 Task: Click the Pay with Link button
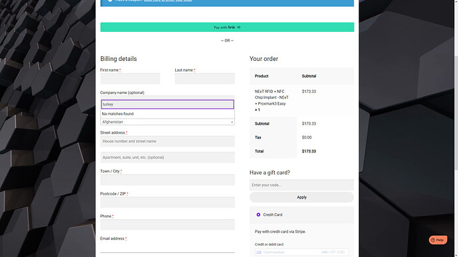227,27
